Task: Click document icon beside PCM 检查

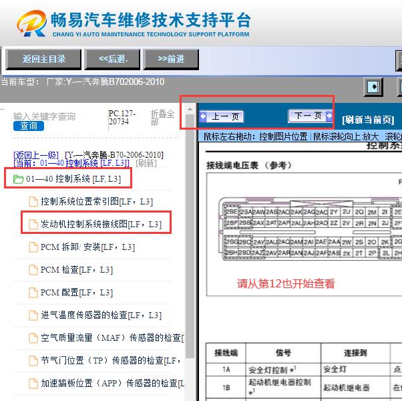Action: (33, 270)
